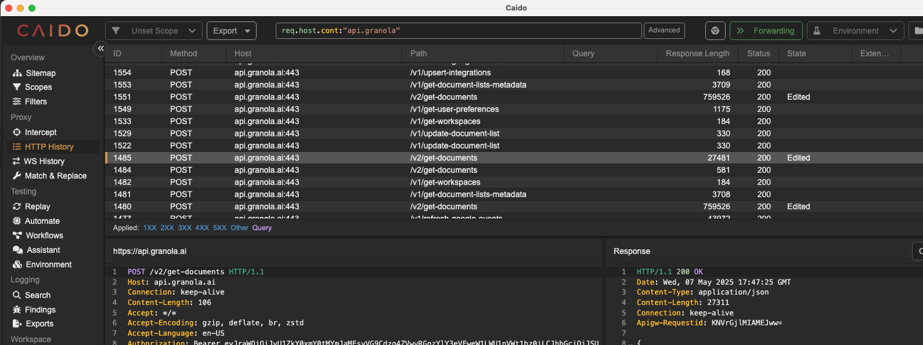923x345 pixels.
Task: Click the response Date header line
Action: pyautogui.click(x=713, y=282)
